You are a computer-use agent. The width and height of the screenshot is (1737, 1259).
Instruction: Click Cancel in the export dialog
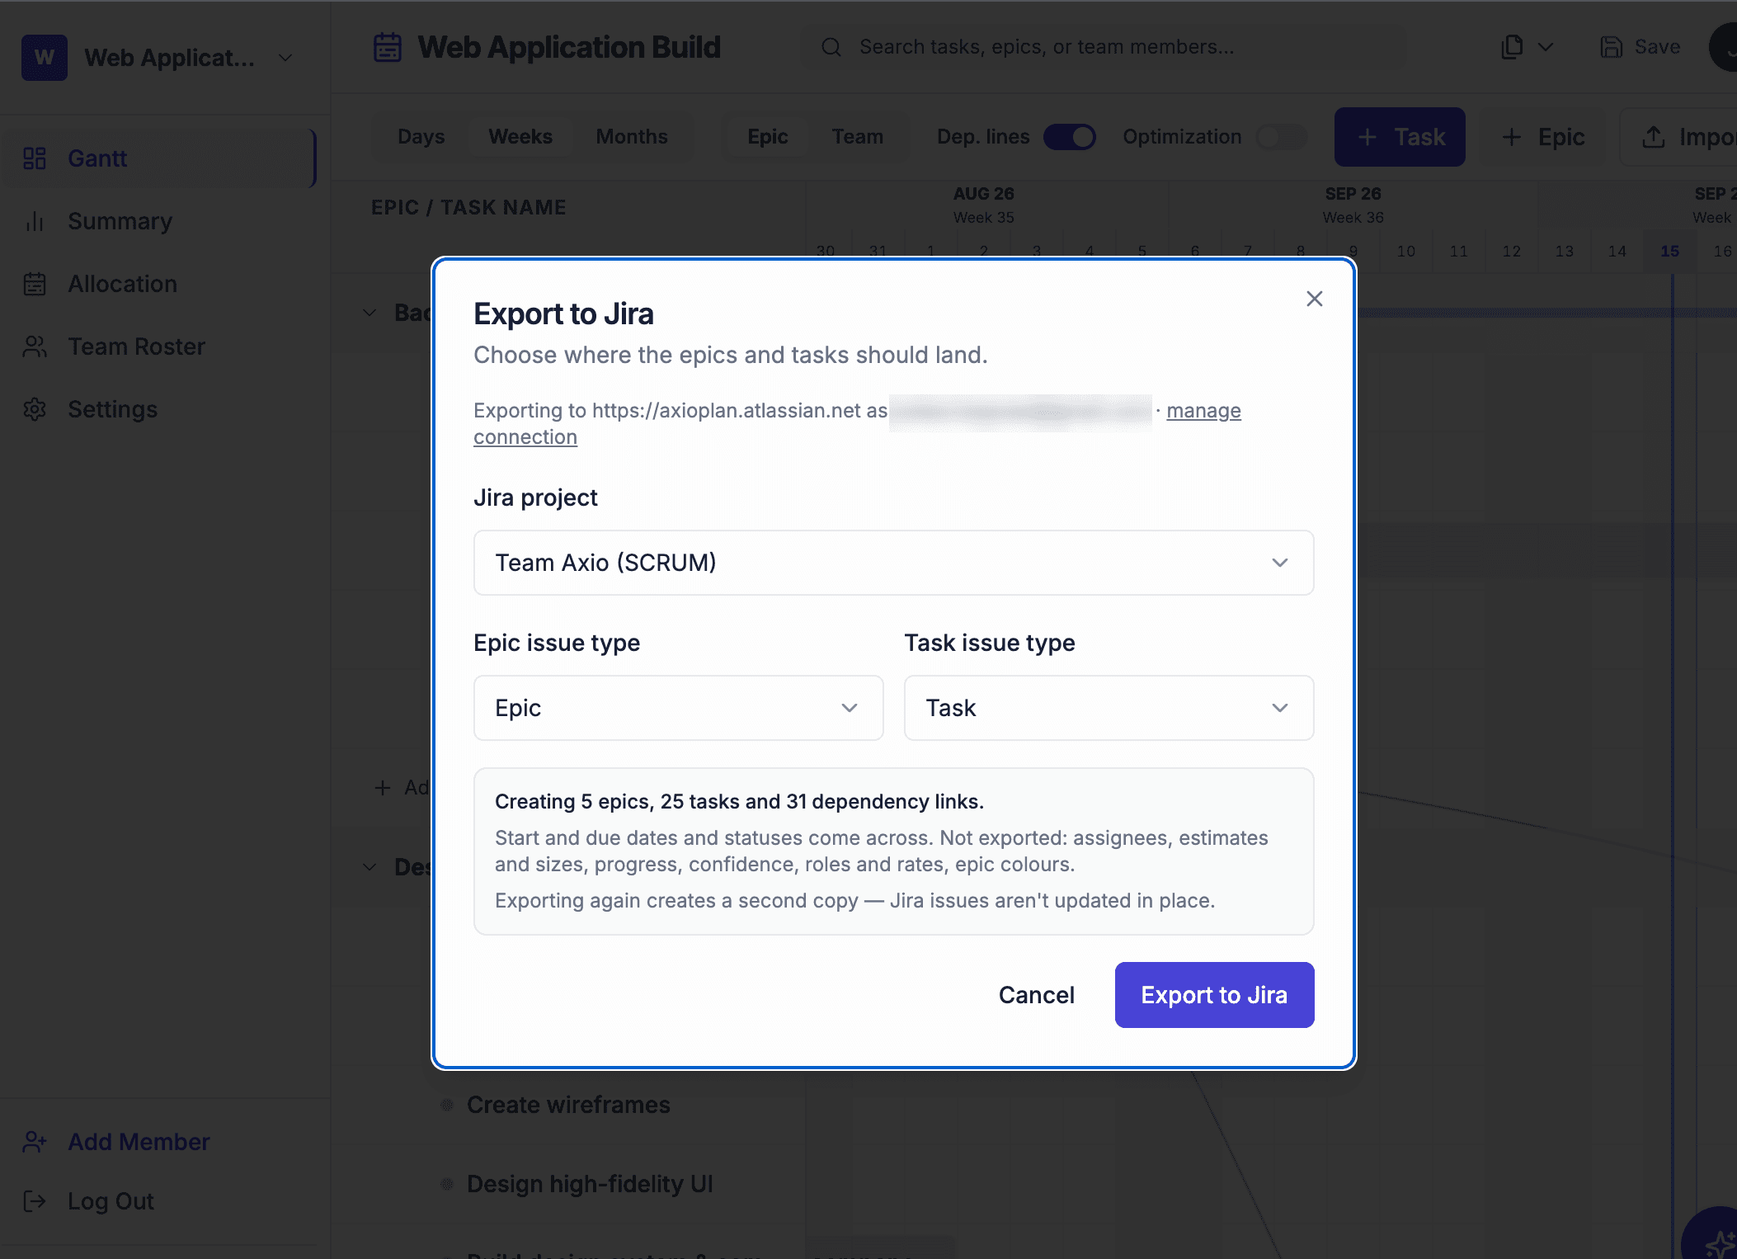pyautogui.click(x=1036, y=995)
